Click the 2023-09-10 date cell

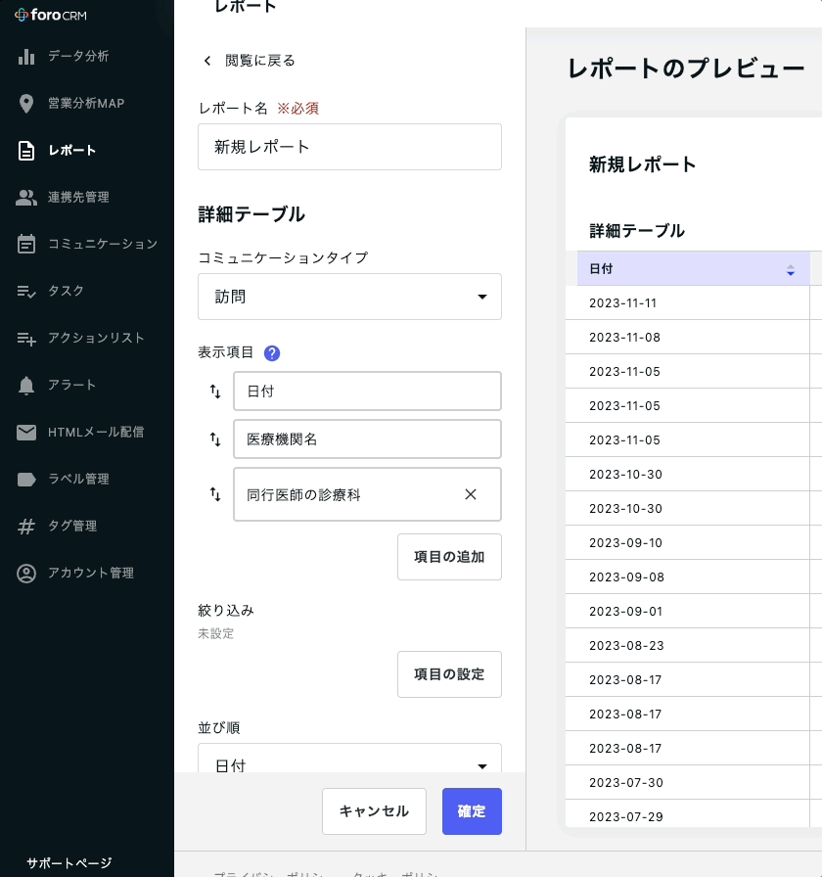click(x=687, y=543)
